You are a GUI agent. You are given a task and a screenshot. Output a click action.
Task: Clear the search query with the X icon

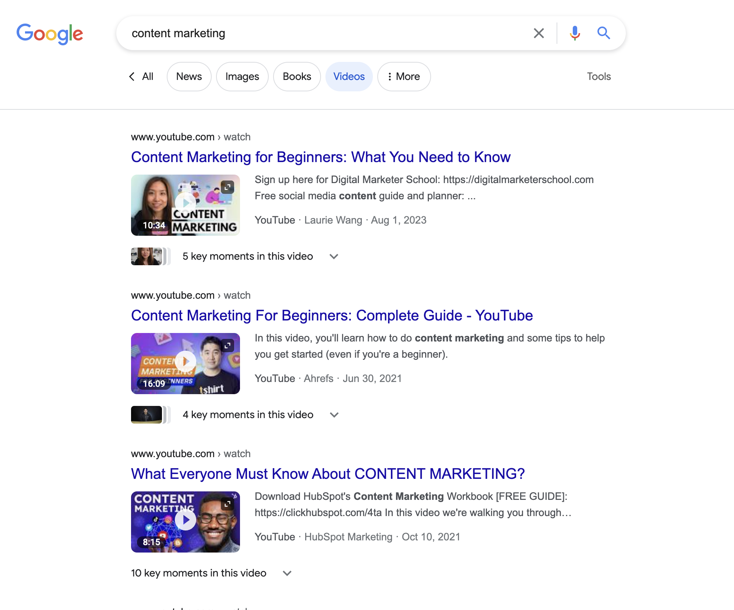[539, 33]
